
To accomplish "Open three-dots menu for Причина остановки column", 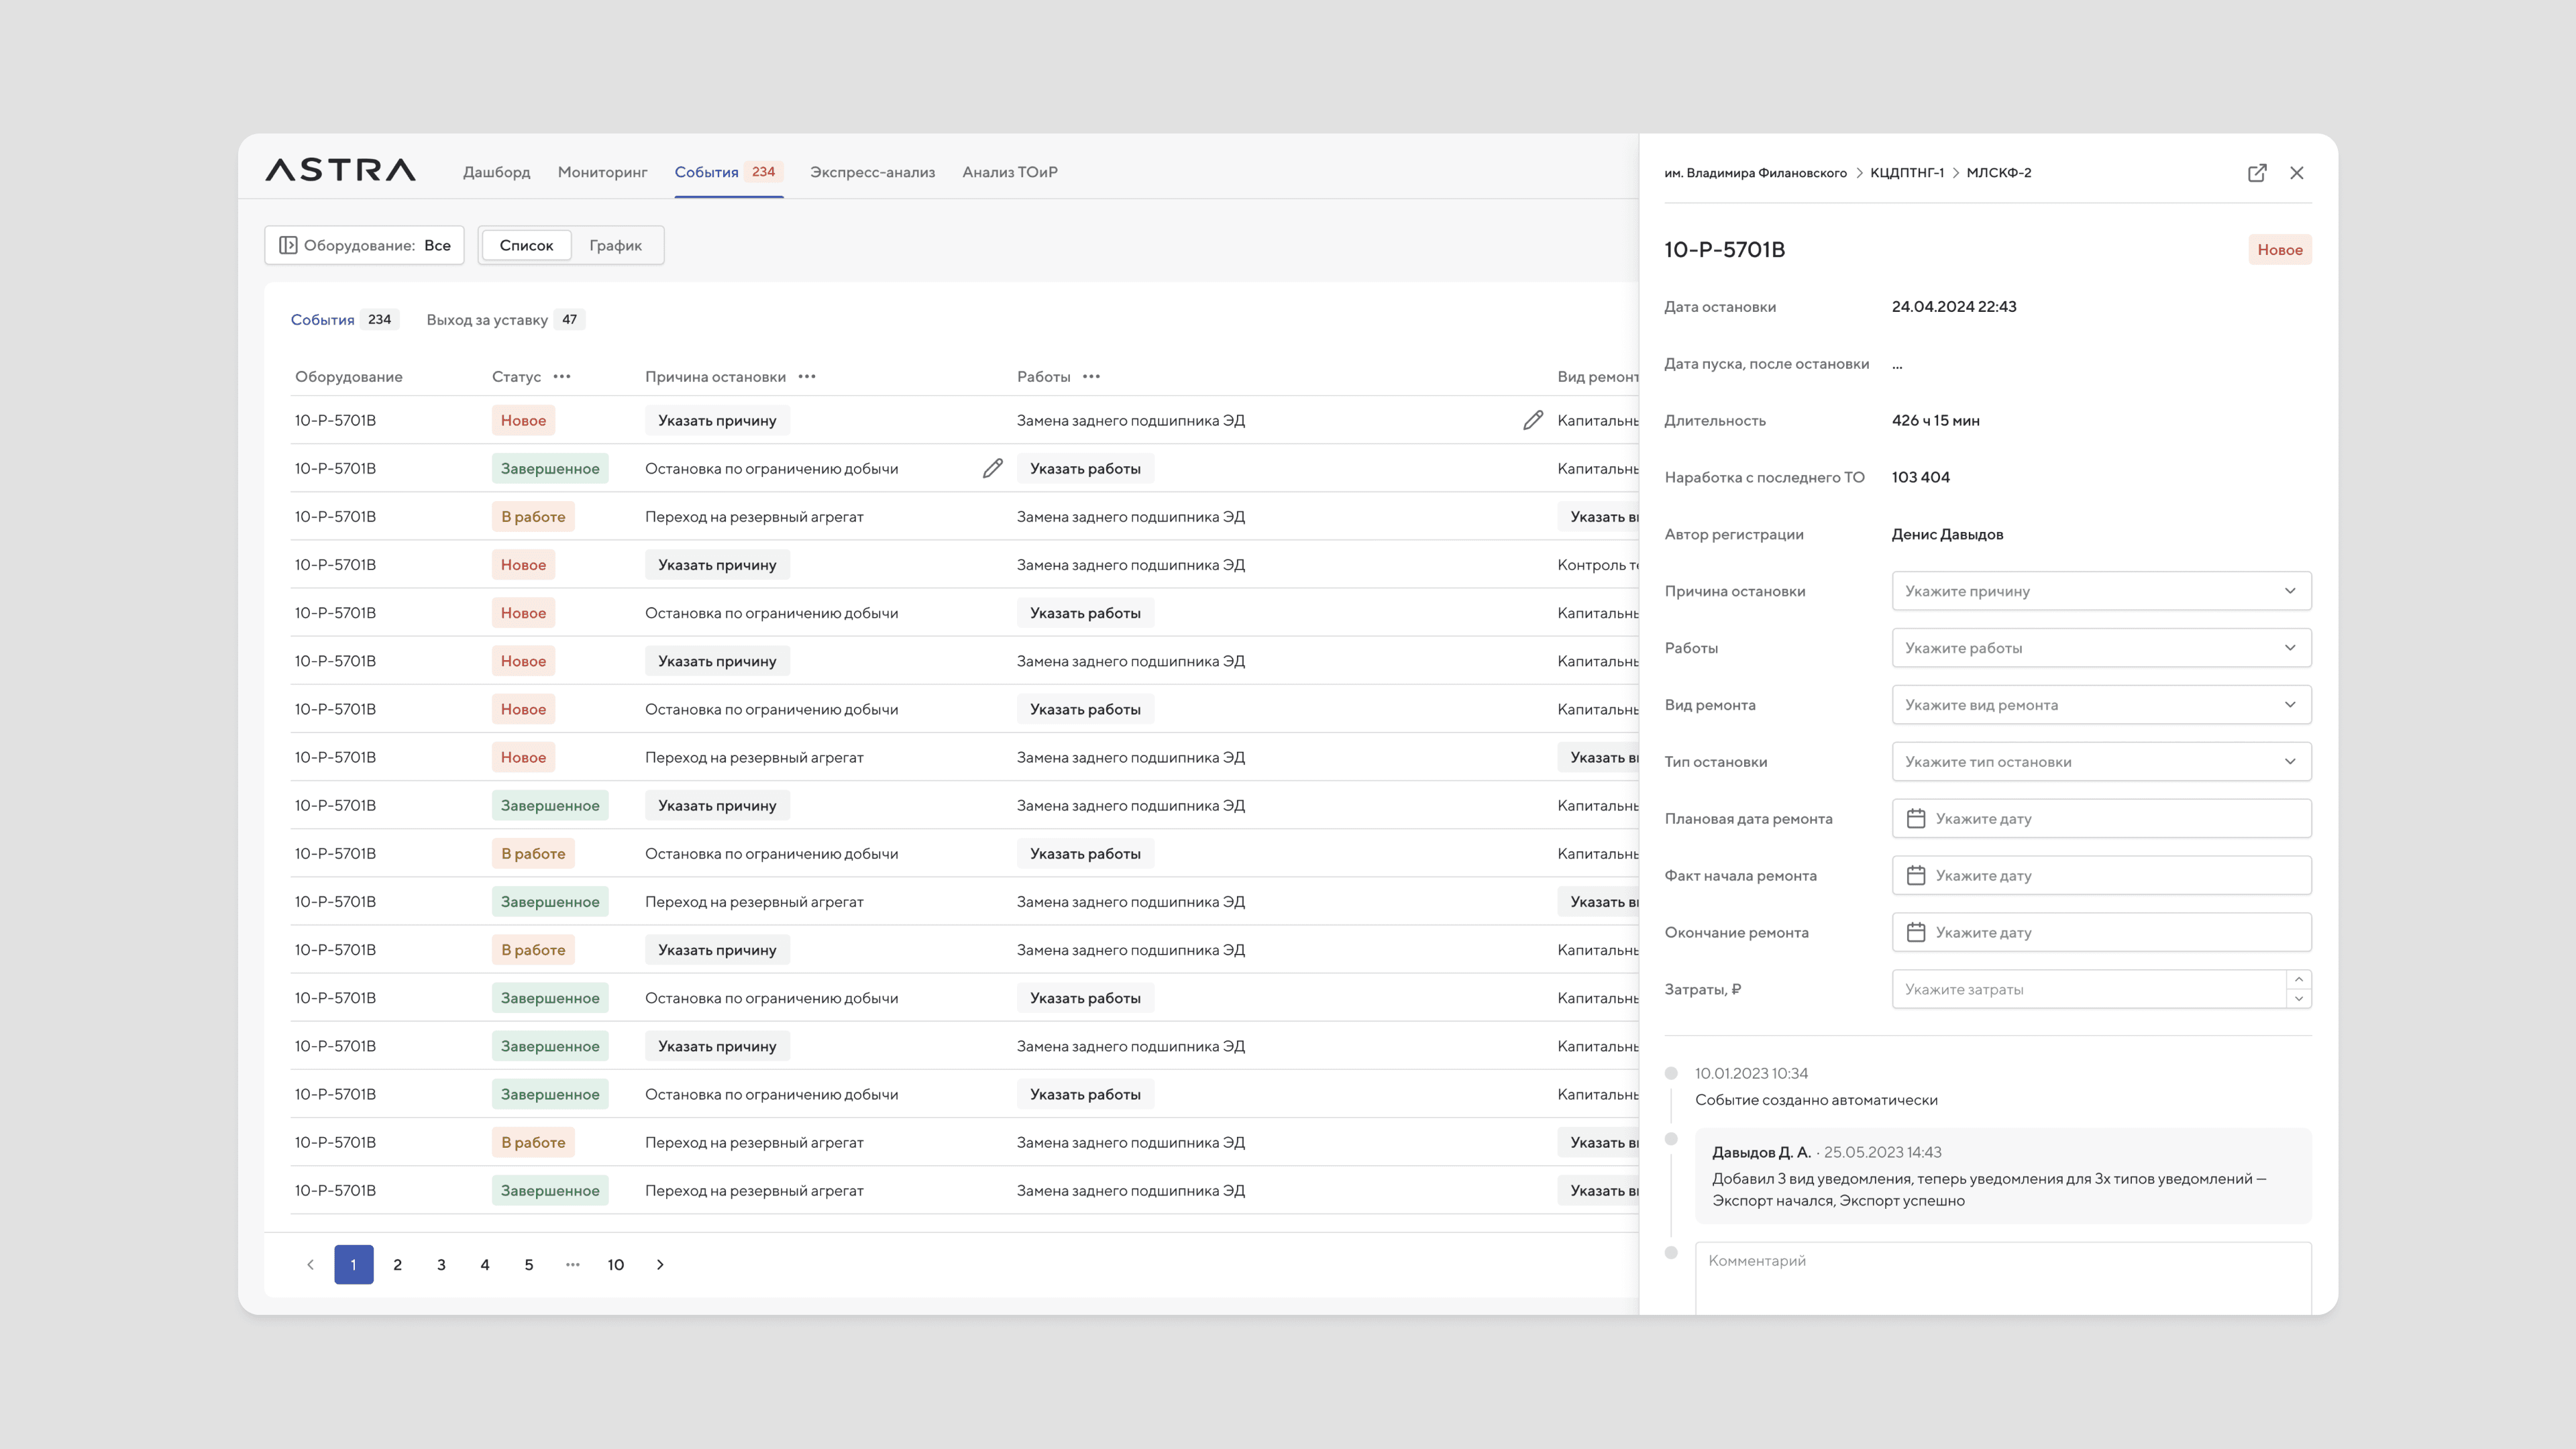I will click(x=807, y=377).
